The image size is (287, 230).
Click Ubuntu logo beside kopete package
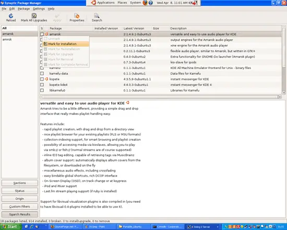pyautogui.click(x=46, y=79)
